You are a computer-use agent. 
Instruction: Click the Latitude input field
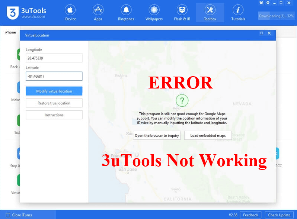point(54,76)
